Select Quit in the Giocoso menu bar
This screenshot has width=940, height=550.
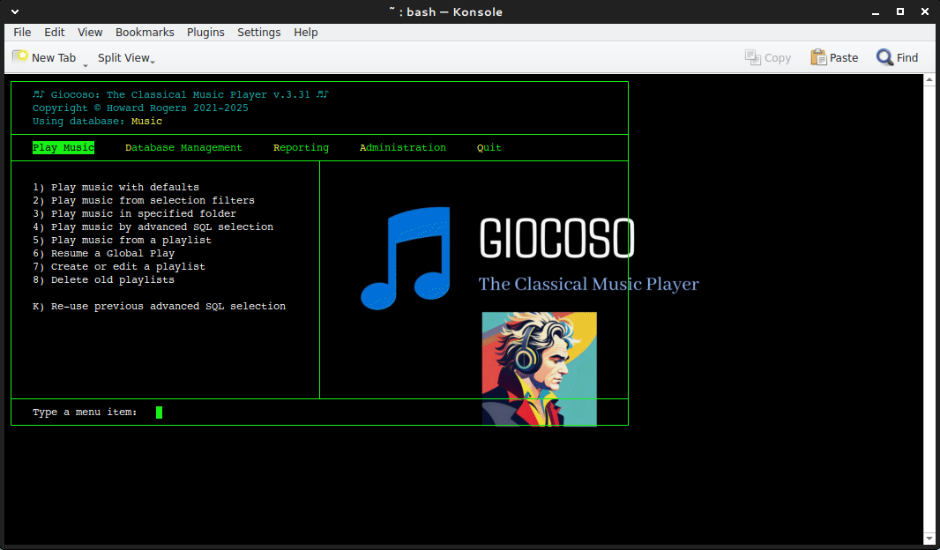[489, 147]
